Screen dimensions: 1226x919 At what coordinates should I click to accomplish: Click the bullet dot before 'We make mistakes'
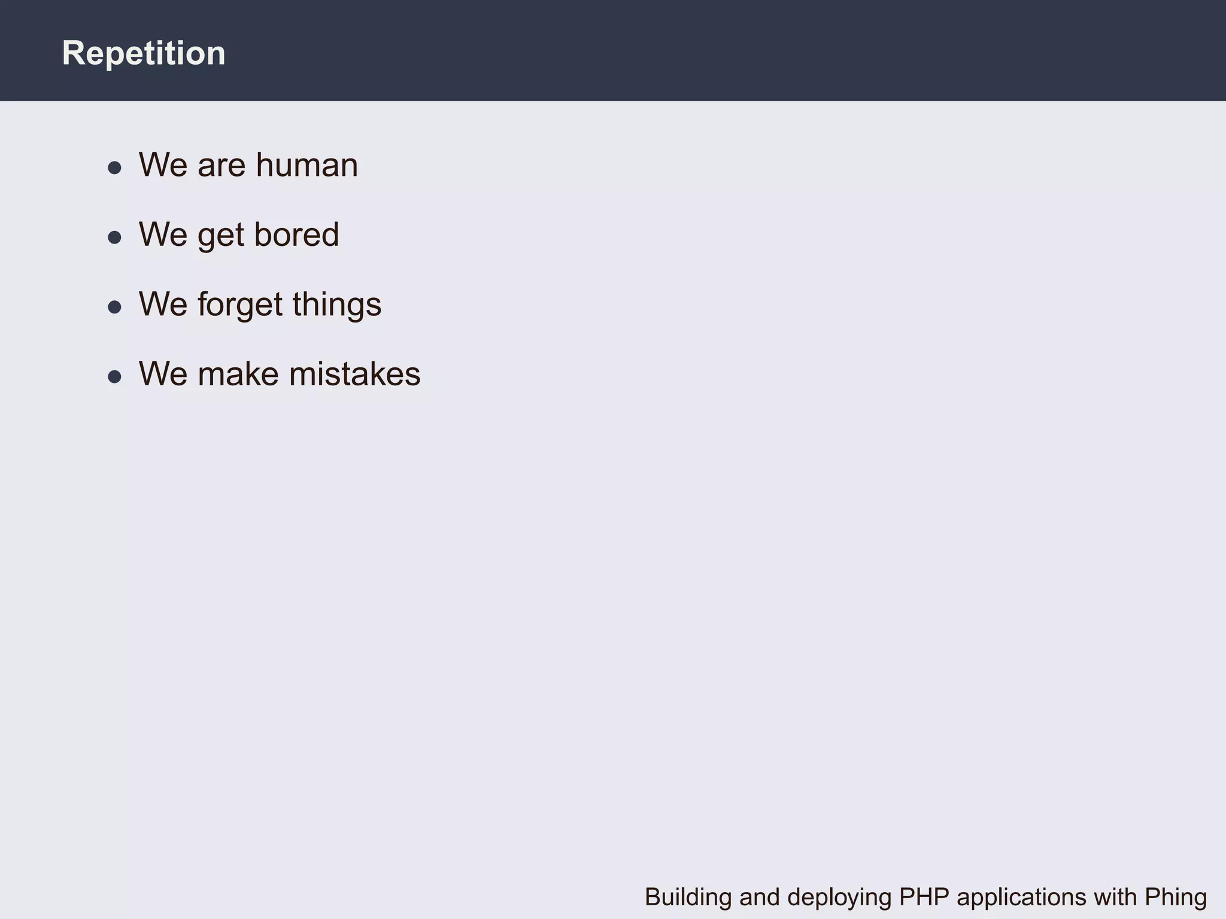114,376
